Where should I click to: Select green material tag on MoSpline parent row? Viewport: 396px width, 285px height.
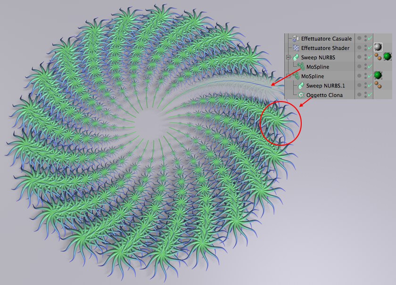click(x=378, y=75)
